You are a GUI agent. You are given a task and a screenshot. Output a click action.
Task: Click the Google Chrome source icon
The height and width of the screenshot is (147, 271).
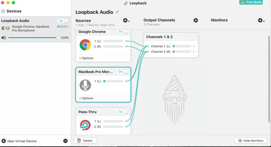[x=85, y=45]
